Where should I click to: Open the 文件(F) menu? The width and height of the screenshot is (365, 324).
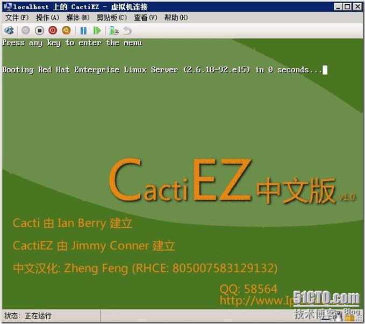(x=17, y=17)
